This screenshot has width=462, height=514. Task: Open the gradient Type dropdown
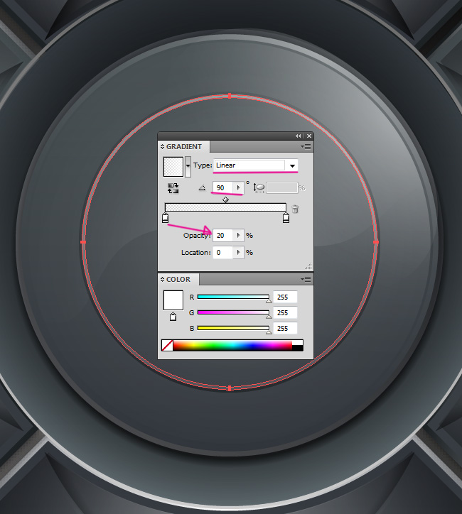point(292,165)
